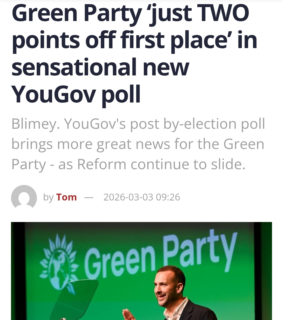The image size is (283, 320).
Task: Click the "YouGov poll" headline line
Action: (x=76, y=94)
